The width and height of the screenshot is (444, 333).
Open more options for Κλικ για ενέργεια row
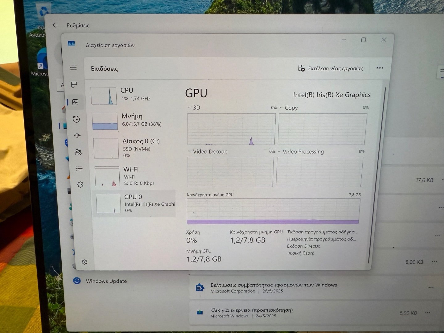(428, 313)
